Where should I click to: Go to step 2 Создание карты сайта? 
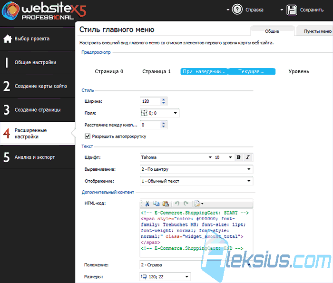click(x=38, y=86)
